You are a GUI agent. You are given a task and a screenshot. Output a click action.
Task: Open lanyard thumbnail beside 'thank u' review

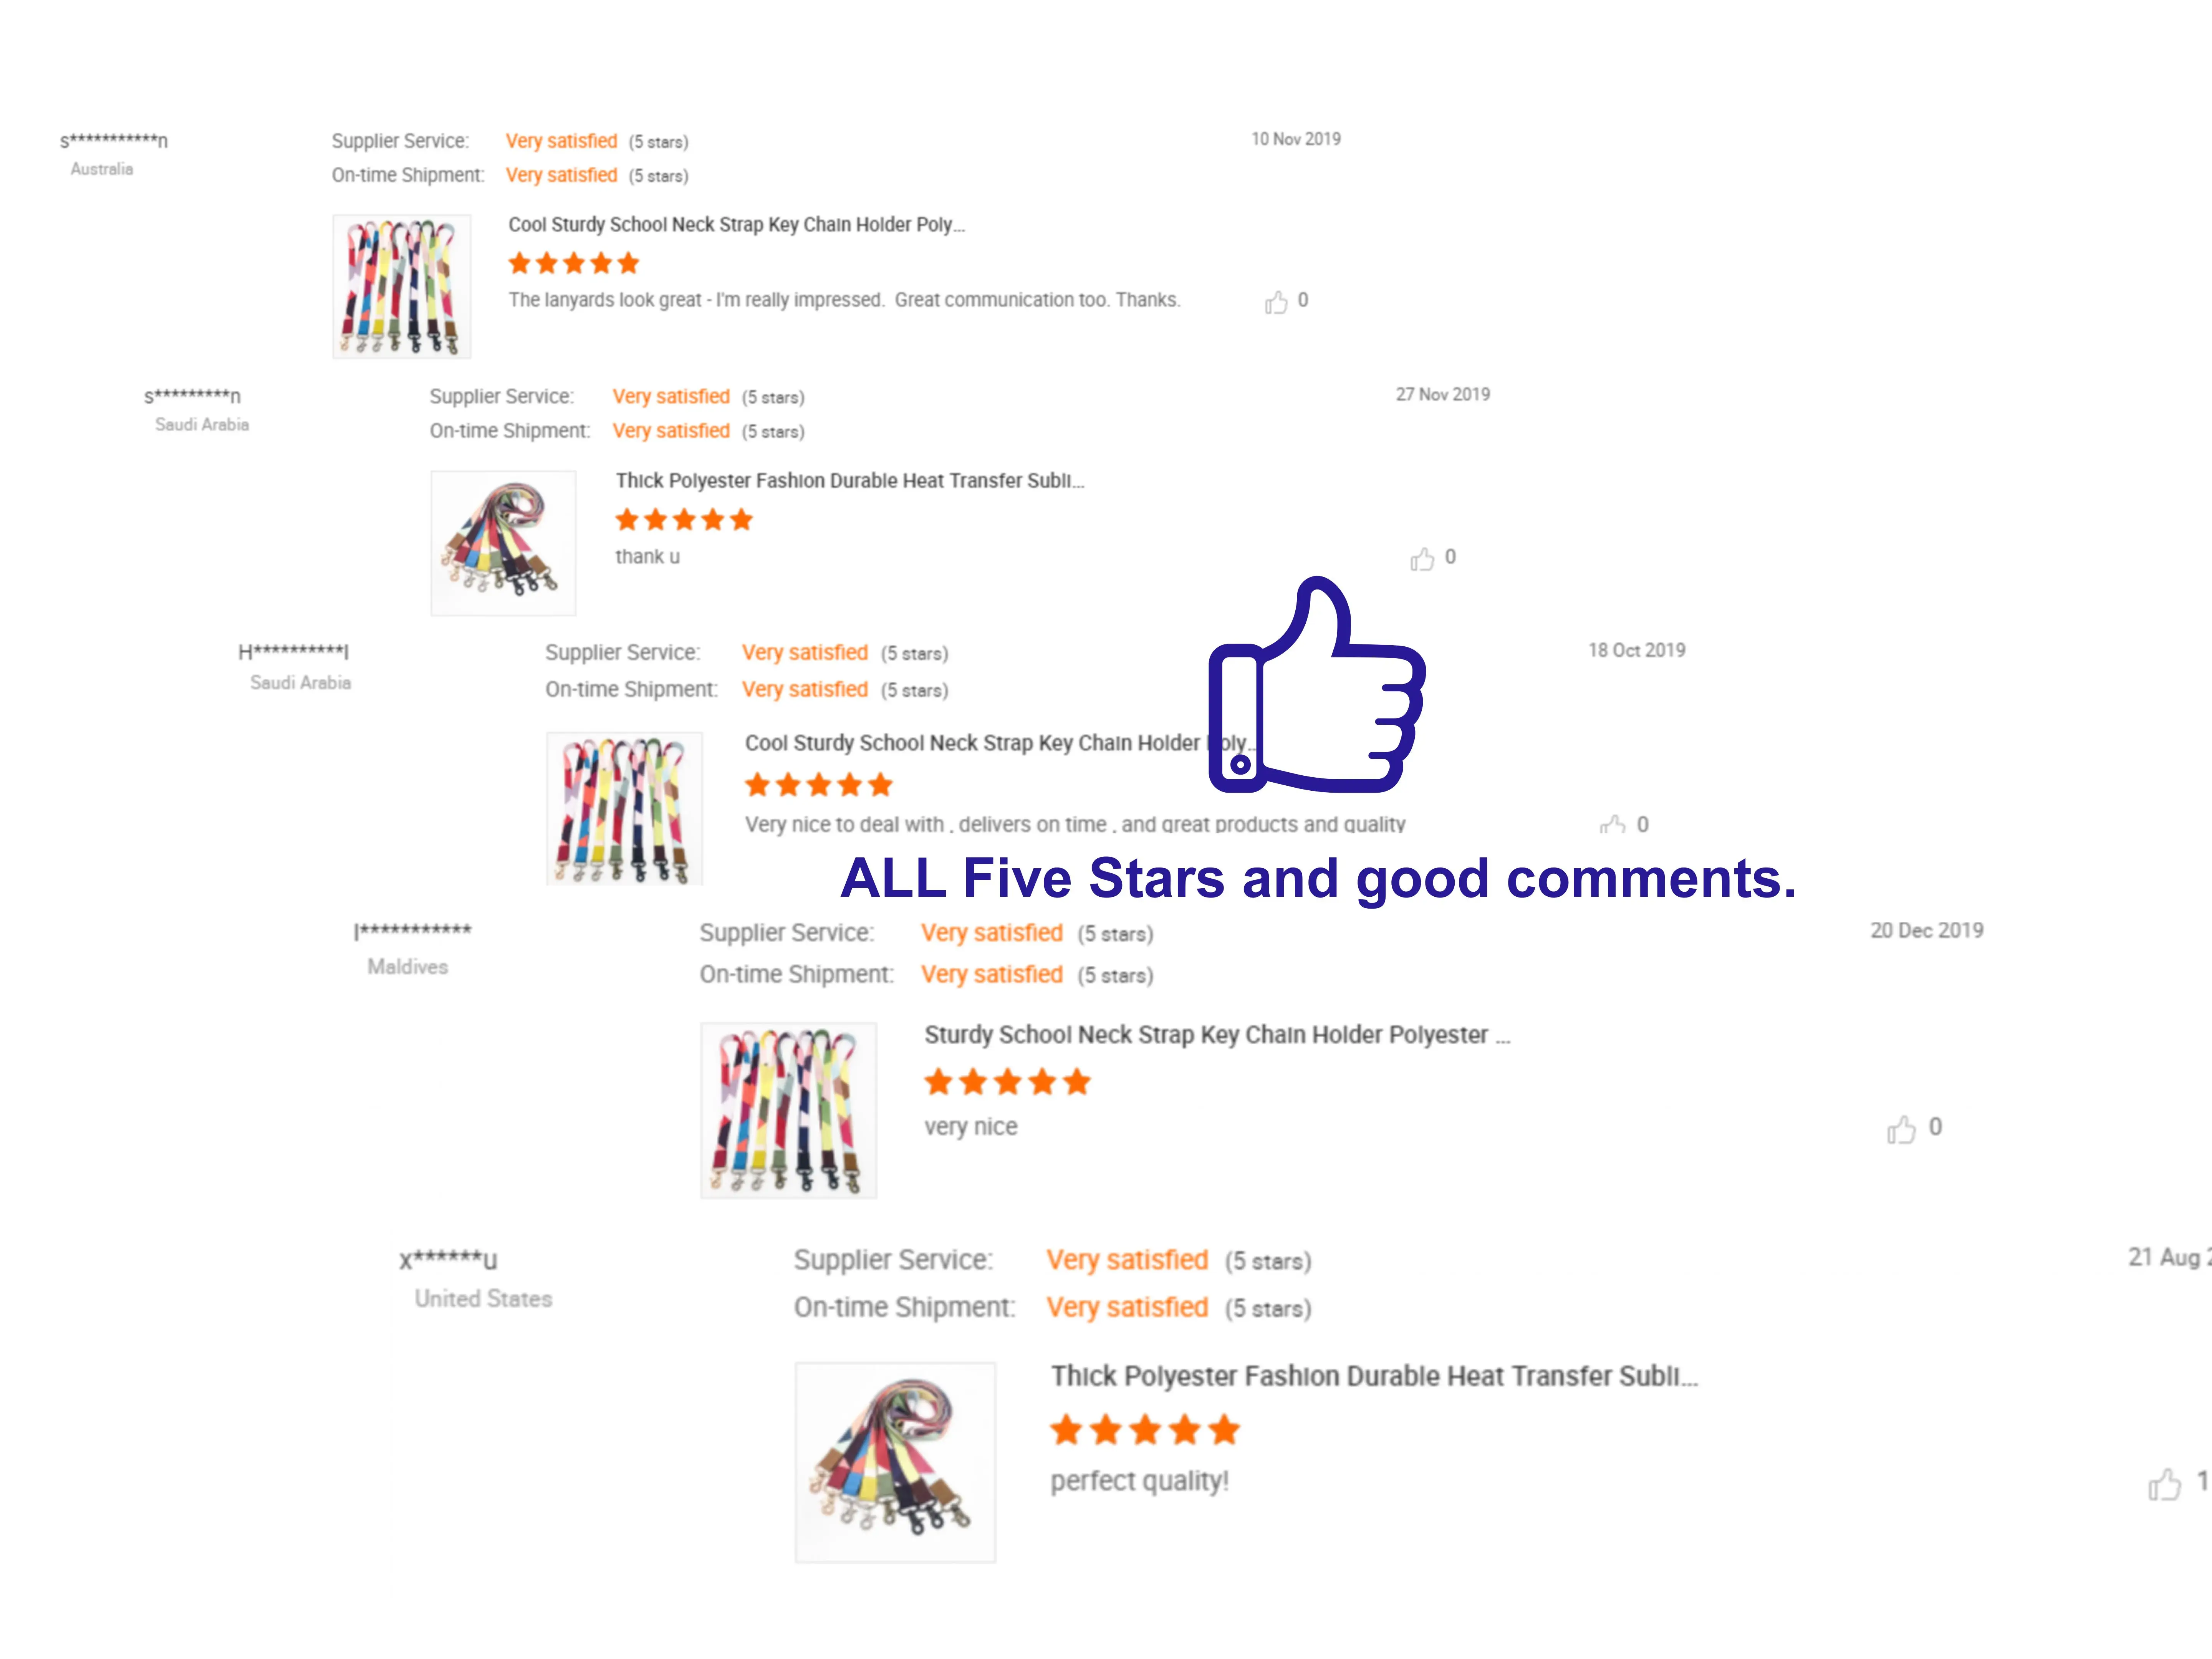point(503,543)
